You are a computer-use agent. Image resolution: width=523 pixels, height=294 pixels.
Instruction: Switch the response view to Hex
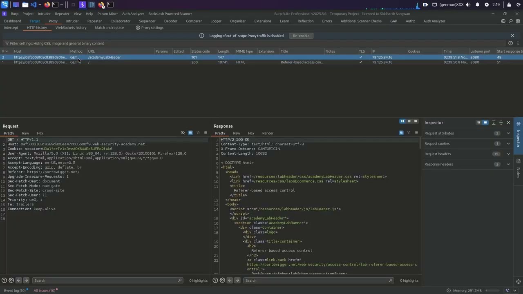251,133
